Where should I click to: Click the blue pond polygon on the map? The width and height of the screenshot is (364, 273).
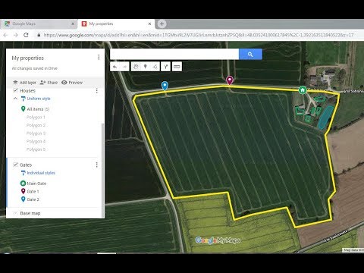pos(325,118)
